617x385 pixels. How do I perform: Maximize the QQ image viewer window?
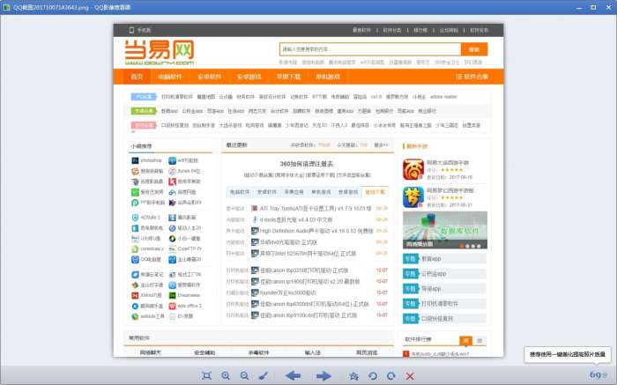point(593,7)
